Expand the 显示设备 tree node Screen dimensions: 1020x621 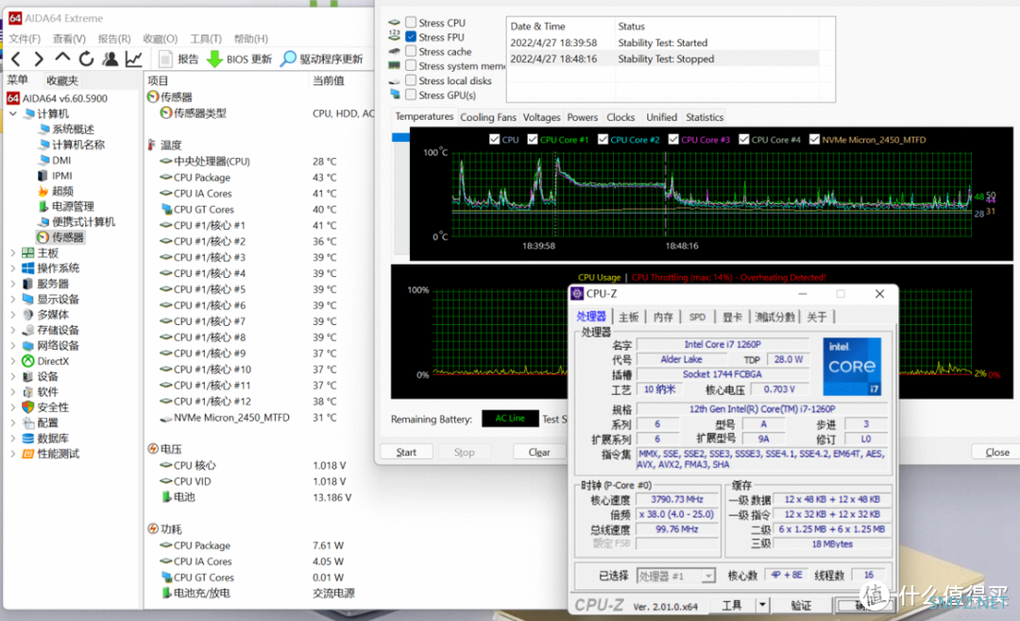click(13, 300)
